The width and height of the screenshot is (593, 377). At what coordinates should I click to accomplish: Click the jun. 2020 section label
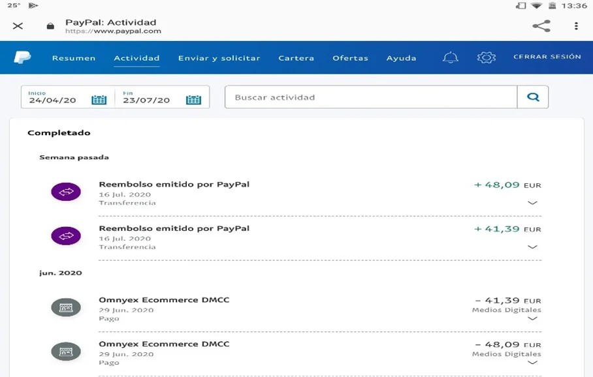(x=61, y=273)
